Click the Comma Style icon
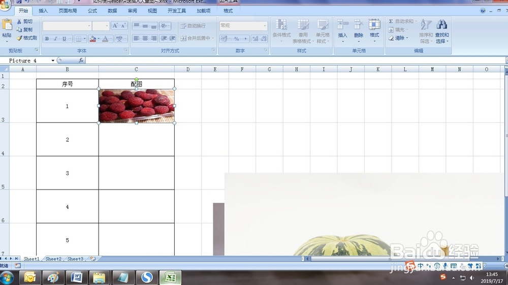Viewport: 508px width, 285px height. (245, 39)
